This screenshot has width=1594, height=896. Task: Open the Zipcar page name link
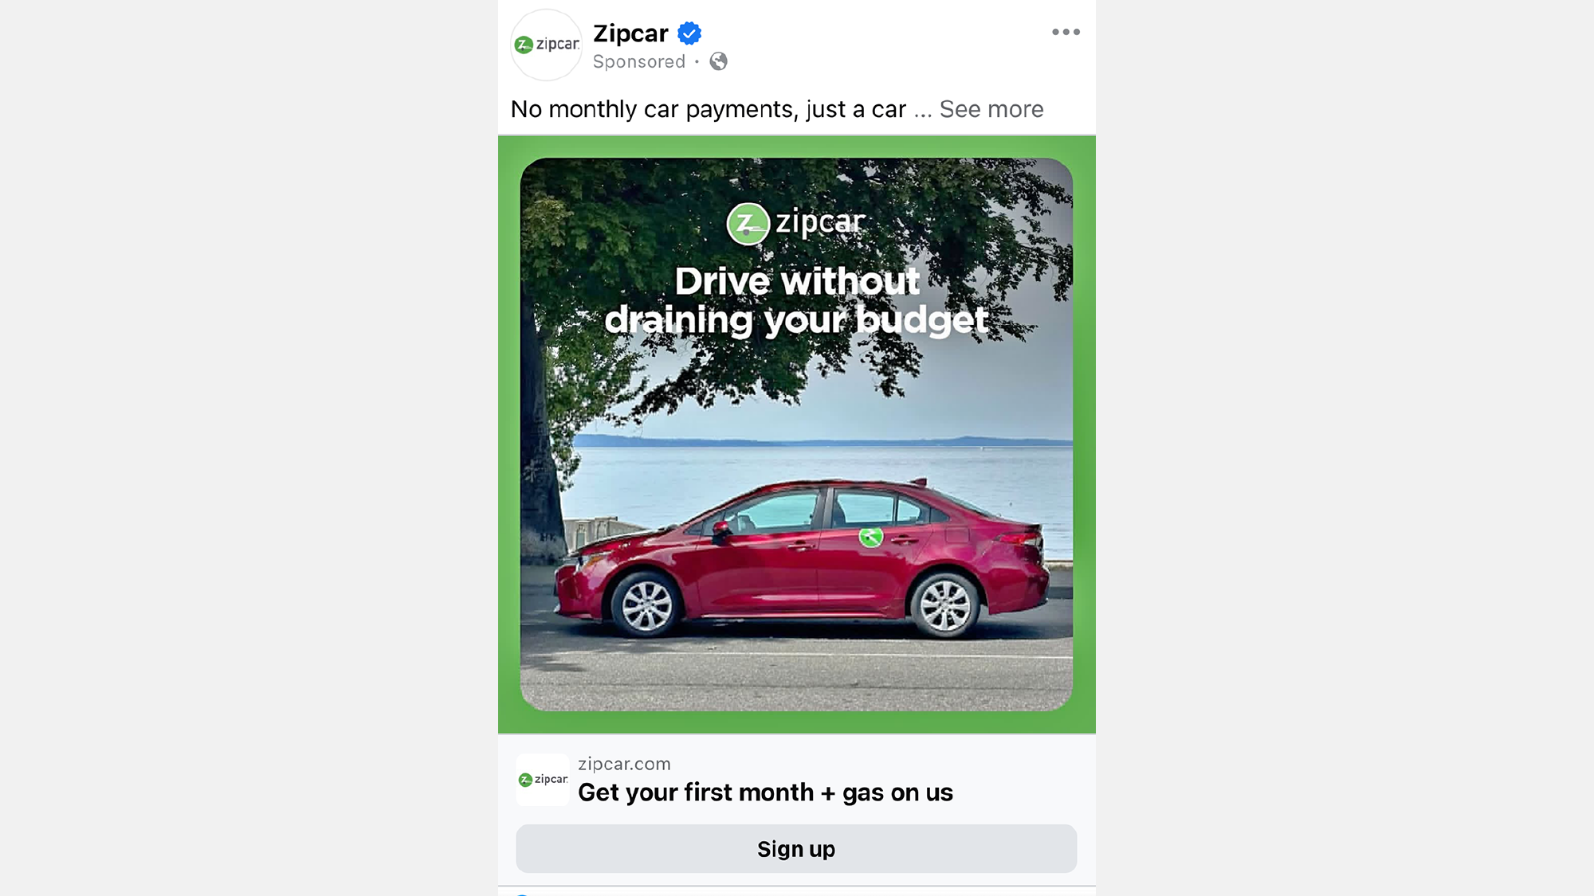[630, 33]
